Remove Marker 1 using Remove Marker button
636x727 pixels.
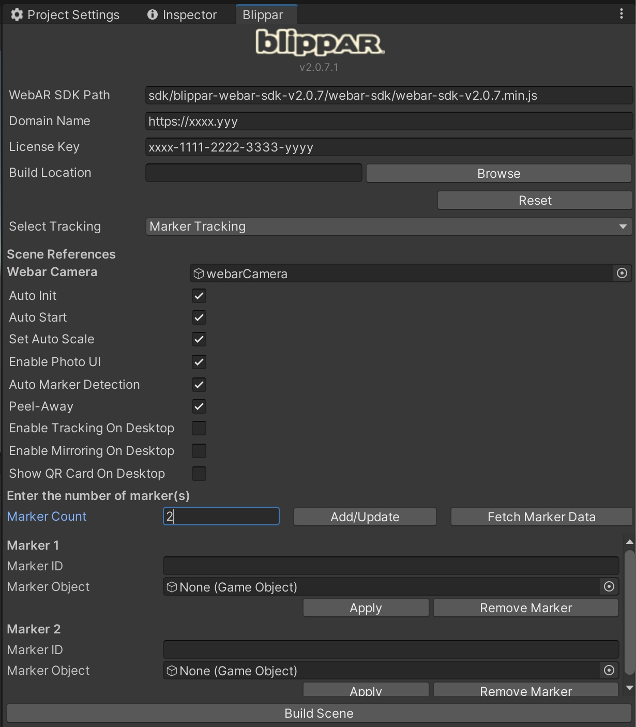pos(525,608)
